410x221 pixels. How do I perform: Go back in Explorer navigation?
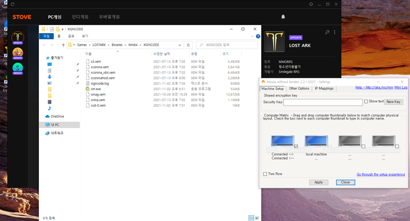click(x=44, y=45)
